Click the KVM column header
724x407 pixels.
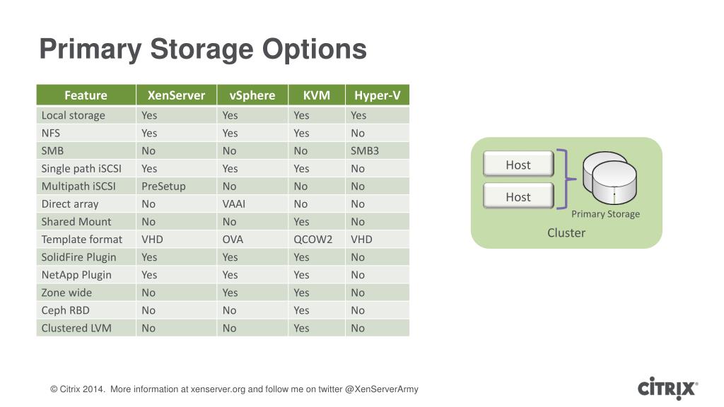click(x=316, y=95)
